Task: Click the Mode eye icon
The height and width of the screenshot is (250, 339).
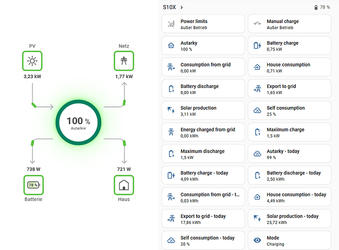Action: point(257,240)
